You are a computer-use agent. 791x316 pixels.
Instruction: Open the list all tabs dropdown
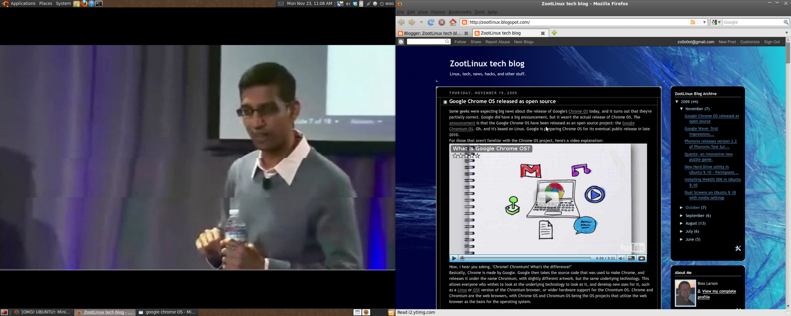(x=787, y=33)
